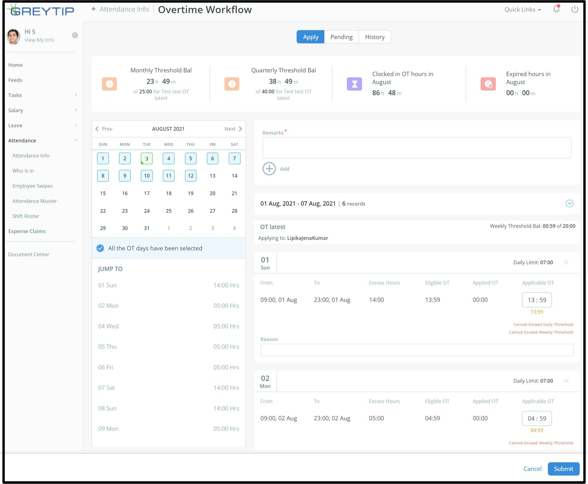This screenshot has width=588, height=484.
Task: Click the back arrow beside Attendance Info
Action: point(93,9)
